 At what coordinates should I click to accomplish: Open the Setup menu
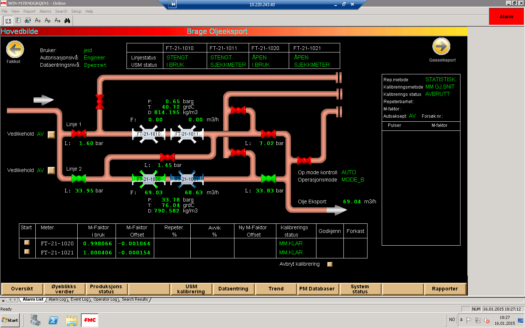[x=76, y=11]
